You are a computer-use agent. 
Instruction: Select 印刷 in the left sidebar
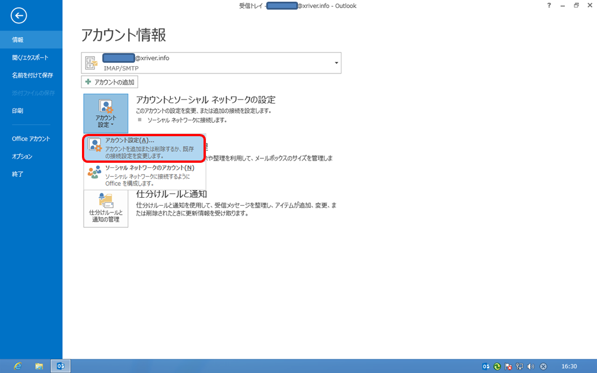point(18,111)
